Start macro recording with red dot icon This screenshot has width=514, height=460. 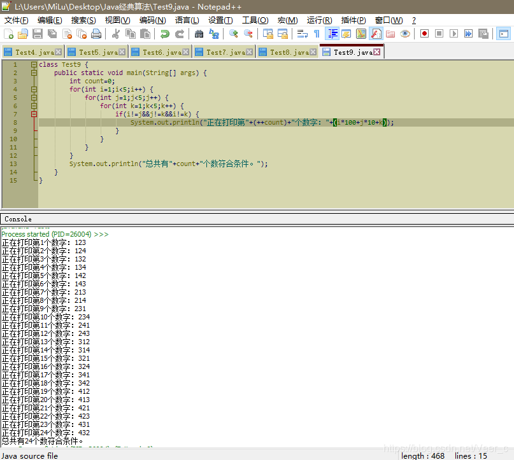pyautogui.click(x=424, y=34)
